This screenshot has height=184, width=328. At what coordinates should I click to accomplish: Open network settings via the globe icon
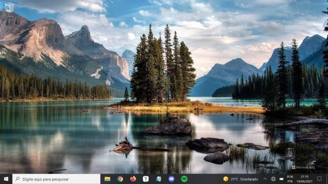tap(273, 179)
